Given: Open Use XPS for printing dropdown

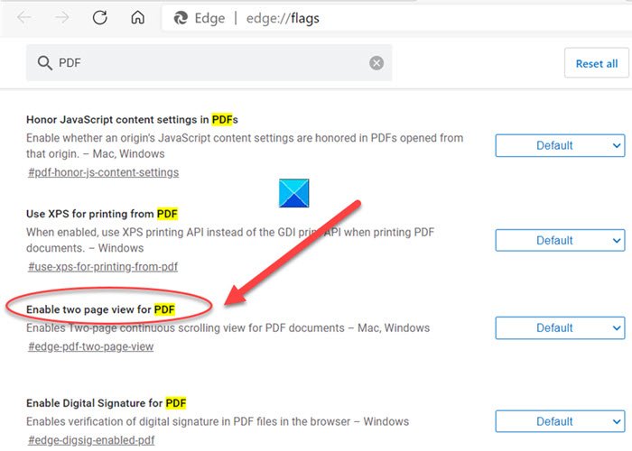Looking at the screenshot, I should pos(560,241).
